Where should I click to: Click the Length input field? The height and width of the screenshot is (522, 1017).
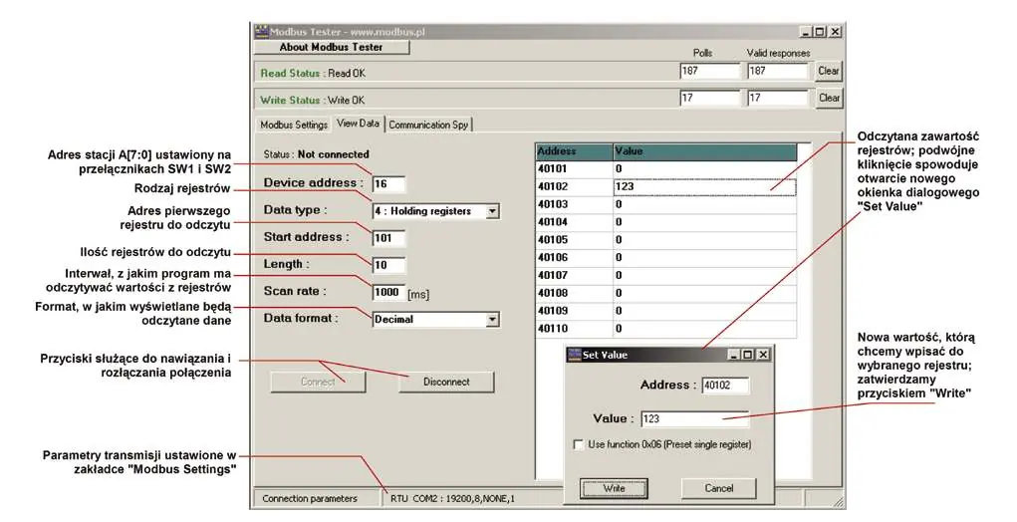(x=389, y=265)
